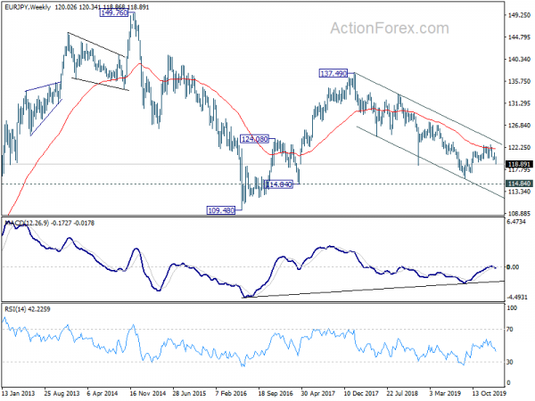This screenshot has height=401, width=535.
Task: Click the MACD scale value -4.4931
Action: [x=518, y=297]
